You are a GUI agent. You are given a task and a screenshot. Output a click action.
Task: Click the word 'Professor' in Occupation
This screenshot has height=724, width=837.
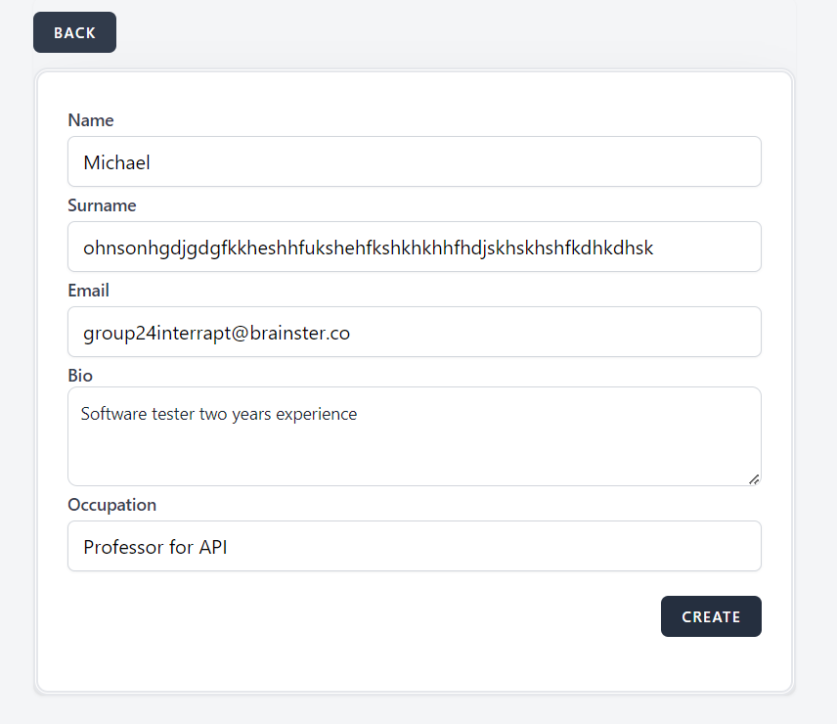(x=123, y=547)
